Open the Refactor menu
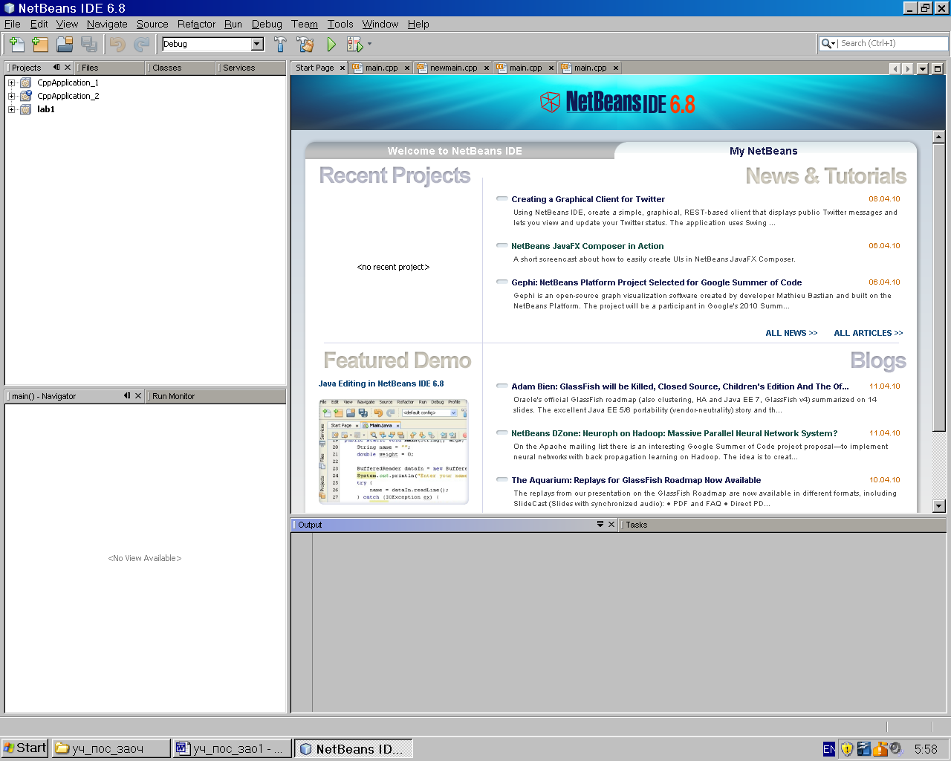The width and height of the screenshot is (951, 761). (x=196, y=24)
